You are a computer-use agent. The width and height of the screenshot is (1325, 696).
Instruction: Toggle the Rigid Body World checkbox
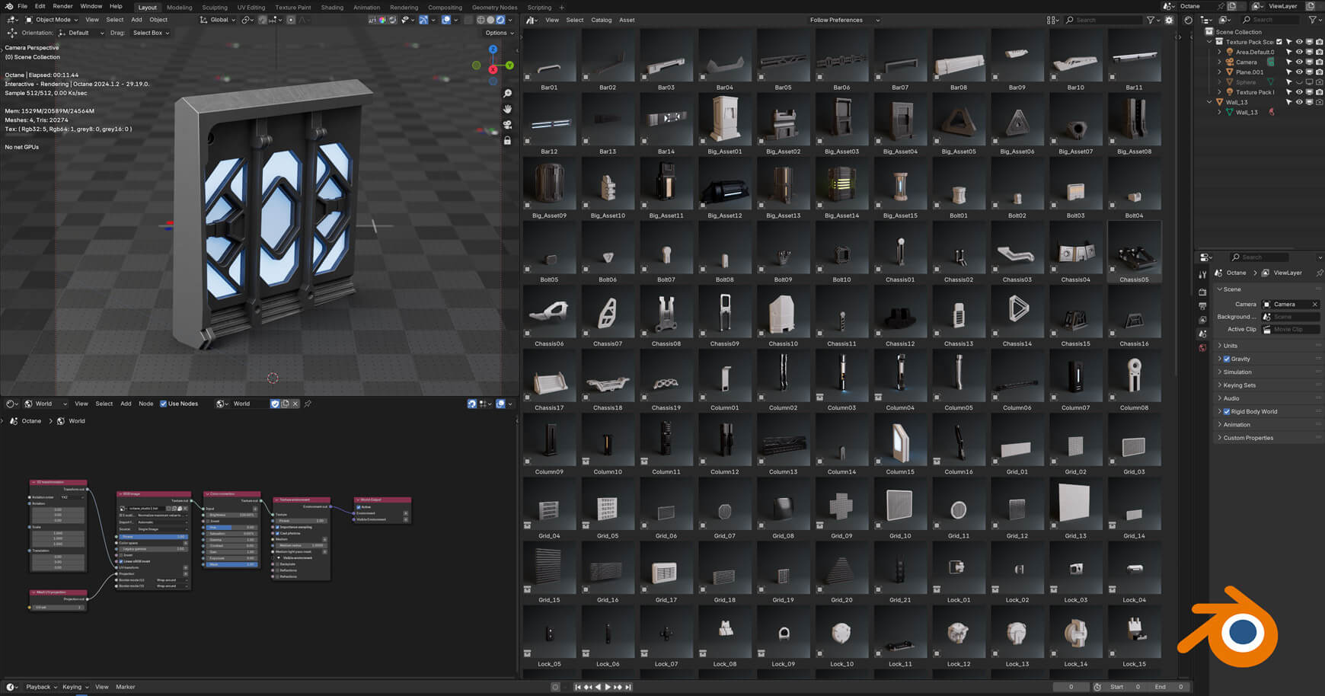pos(1227,411)
